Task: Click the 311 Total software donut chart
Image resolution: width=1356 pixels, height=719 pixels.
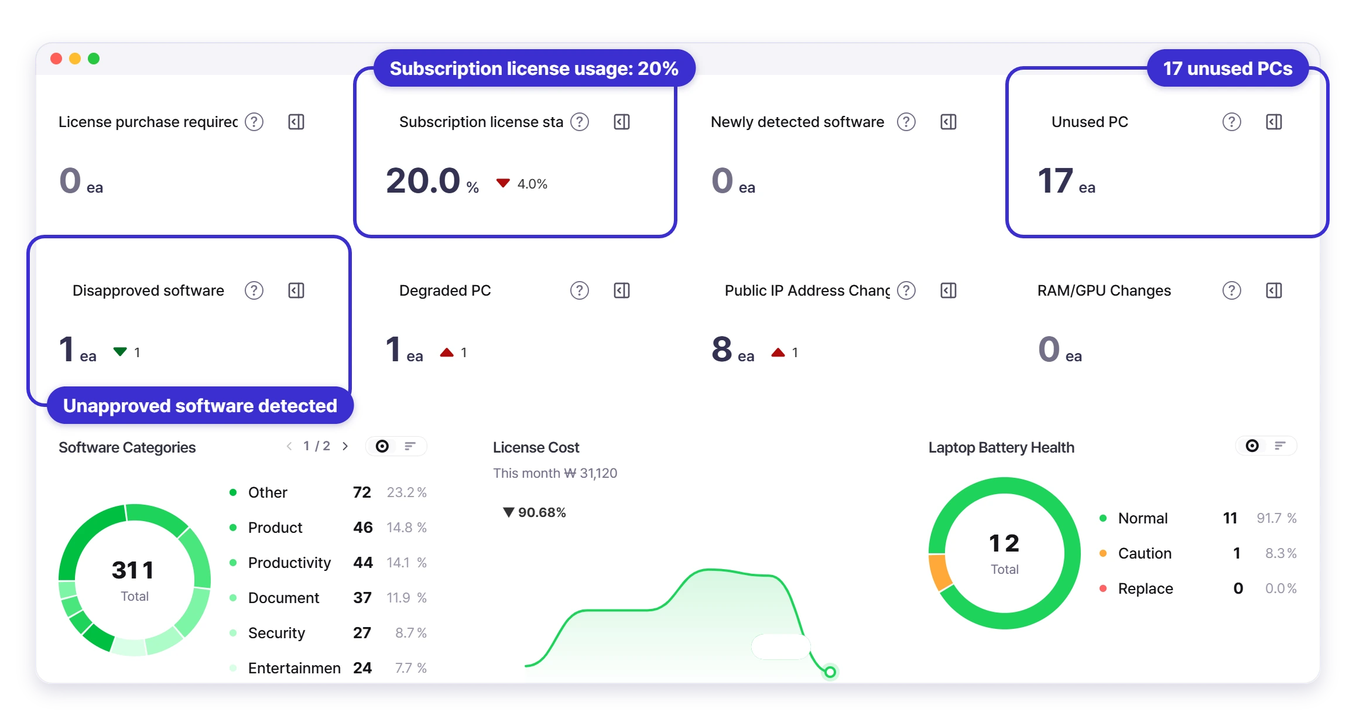Action: 135,580
